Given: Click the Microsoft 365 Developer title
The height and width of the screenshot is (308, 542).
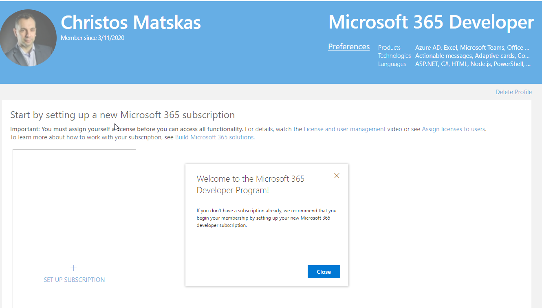Looking at the screenshot, I should (x=431, y=22).
